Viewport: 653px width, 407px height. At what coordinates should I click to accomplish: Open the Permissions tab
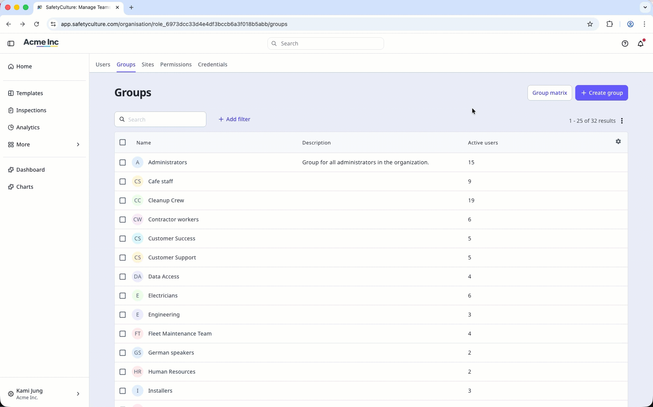pos(176,64)
